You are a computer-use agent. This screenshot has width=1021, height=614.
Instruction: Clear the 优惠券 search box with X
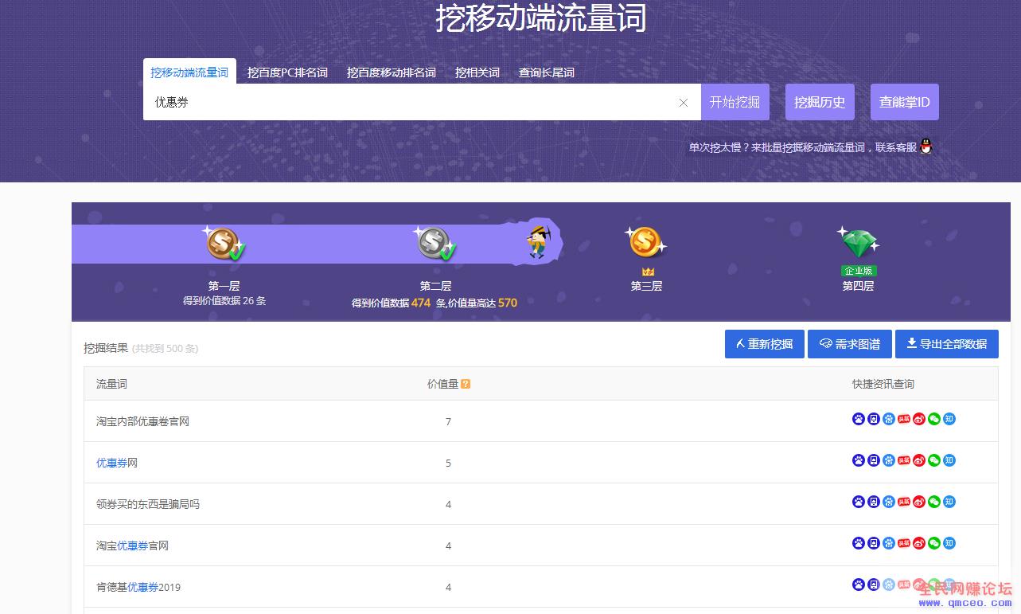[x=684, y=103]
